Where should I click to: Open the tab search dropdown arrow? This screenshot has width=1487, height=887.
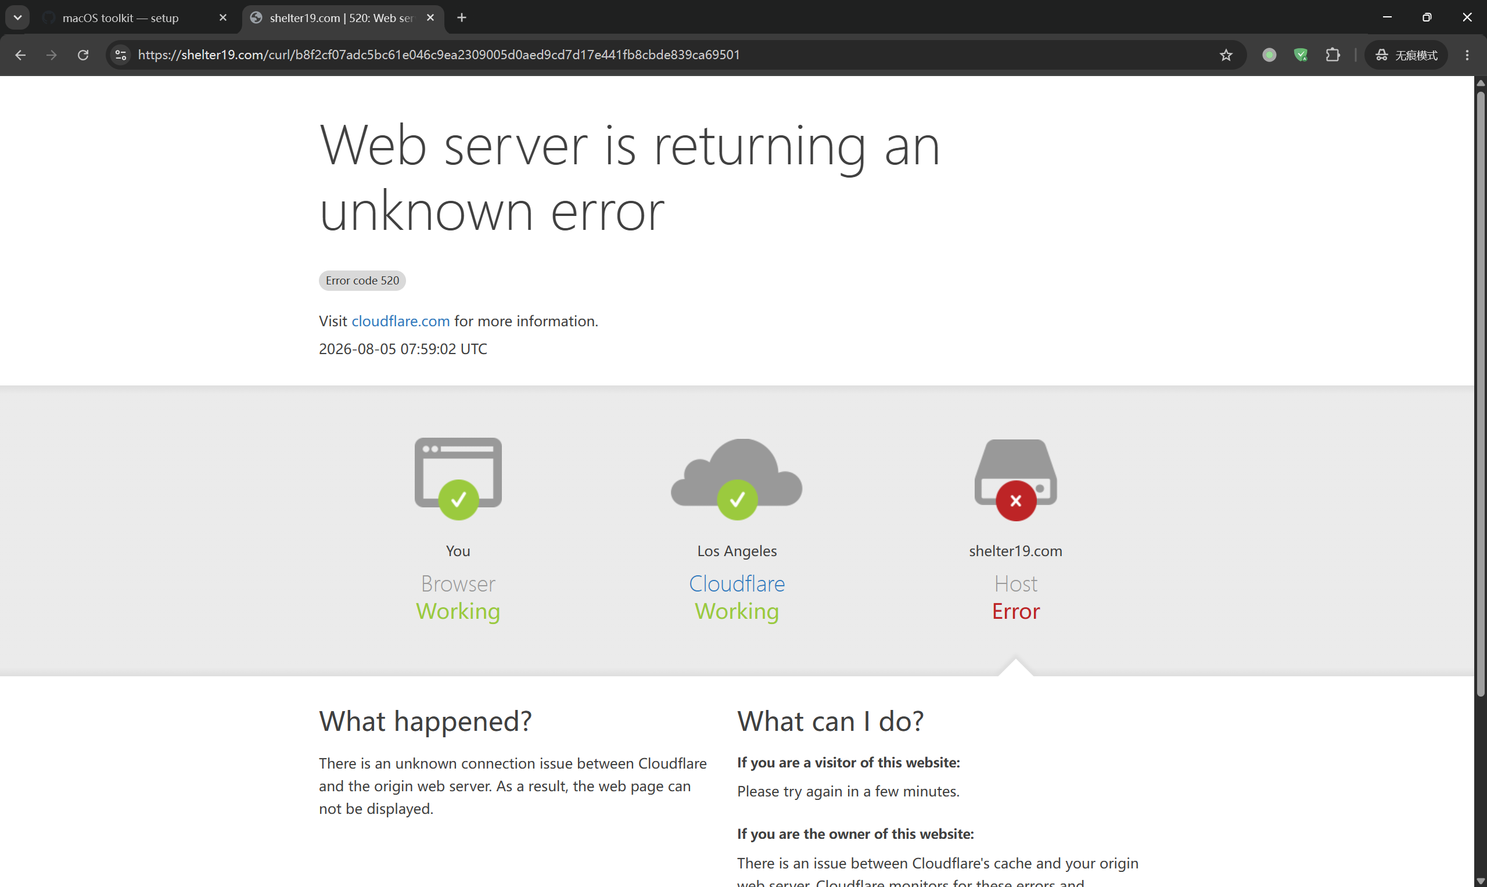click(x=17, y=18)
